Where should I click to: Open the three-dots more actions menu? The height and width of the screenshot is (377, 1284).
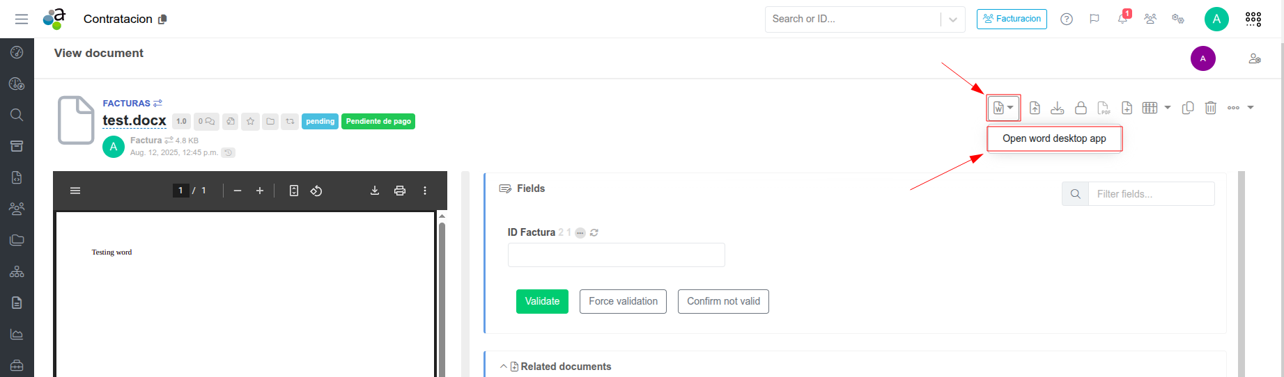tap(1234, 108)
